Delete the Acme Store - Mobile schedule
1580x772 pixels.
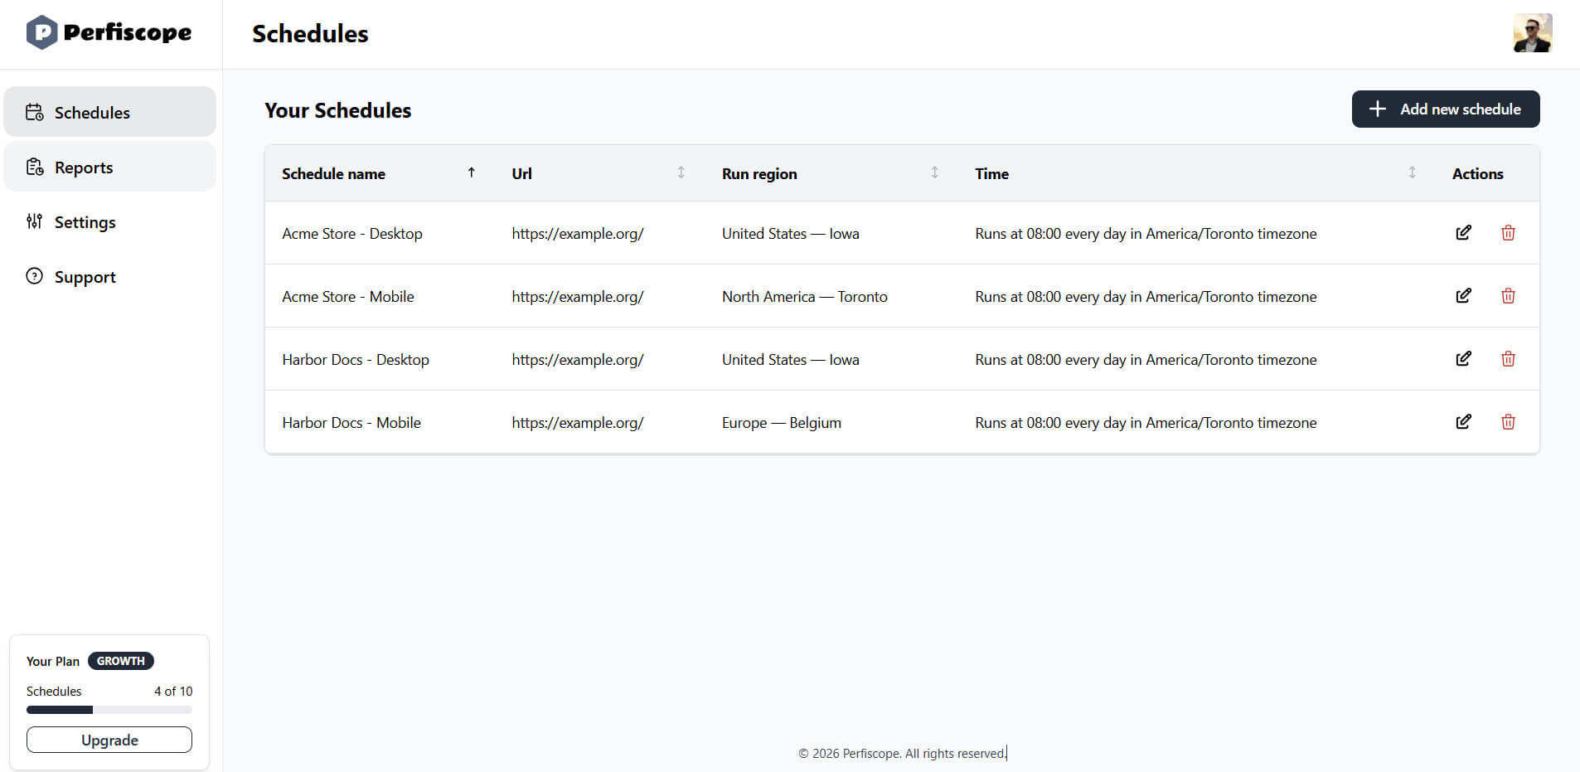point(1508,296)
